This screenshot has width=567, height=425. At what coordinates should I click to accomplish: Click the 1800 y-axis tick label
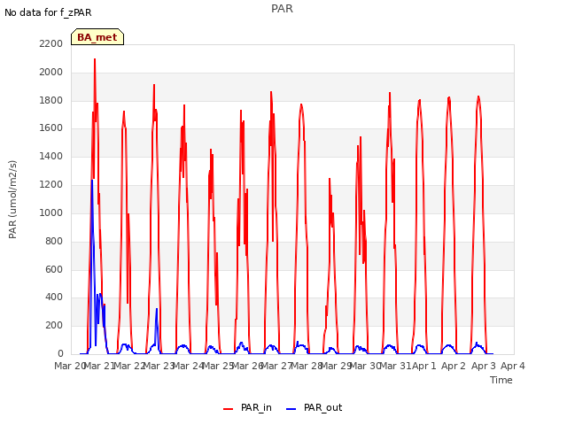51,100
